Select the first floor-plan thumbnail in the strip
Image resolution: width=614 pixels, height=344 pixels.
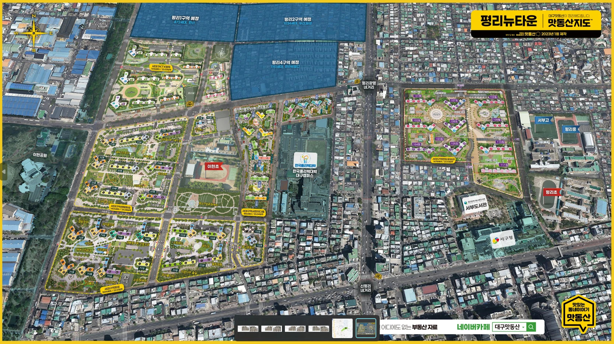[x=248, y=329]
